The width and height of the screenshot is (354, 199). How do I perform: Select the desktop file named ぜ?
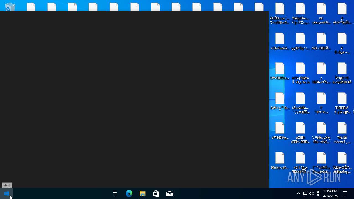tap(321, 103)
